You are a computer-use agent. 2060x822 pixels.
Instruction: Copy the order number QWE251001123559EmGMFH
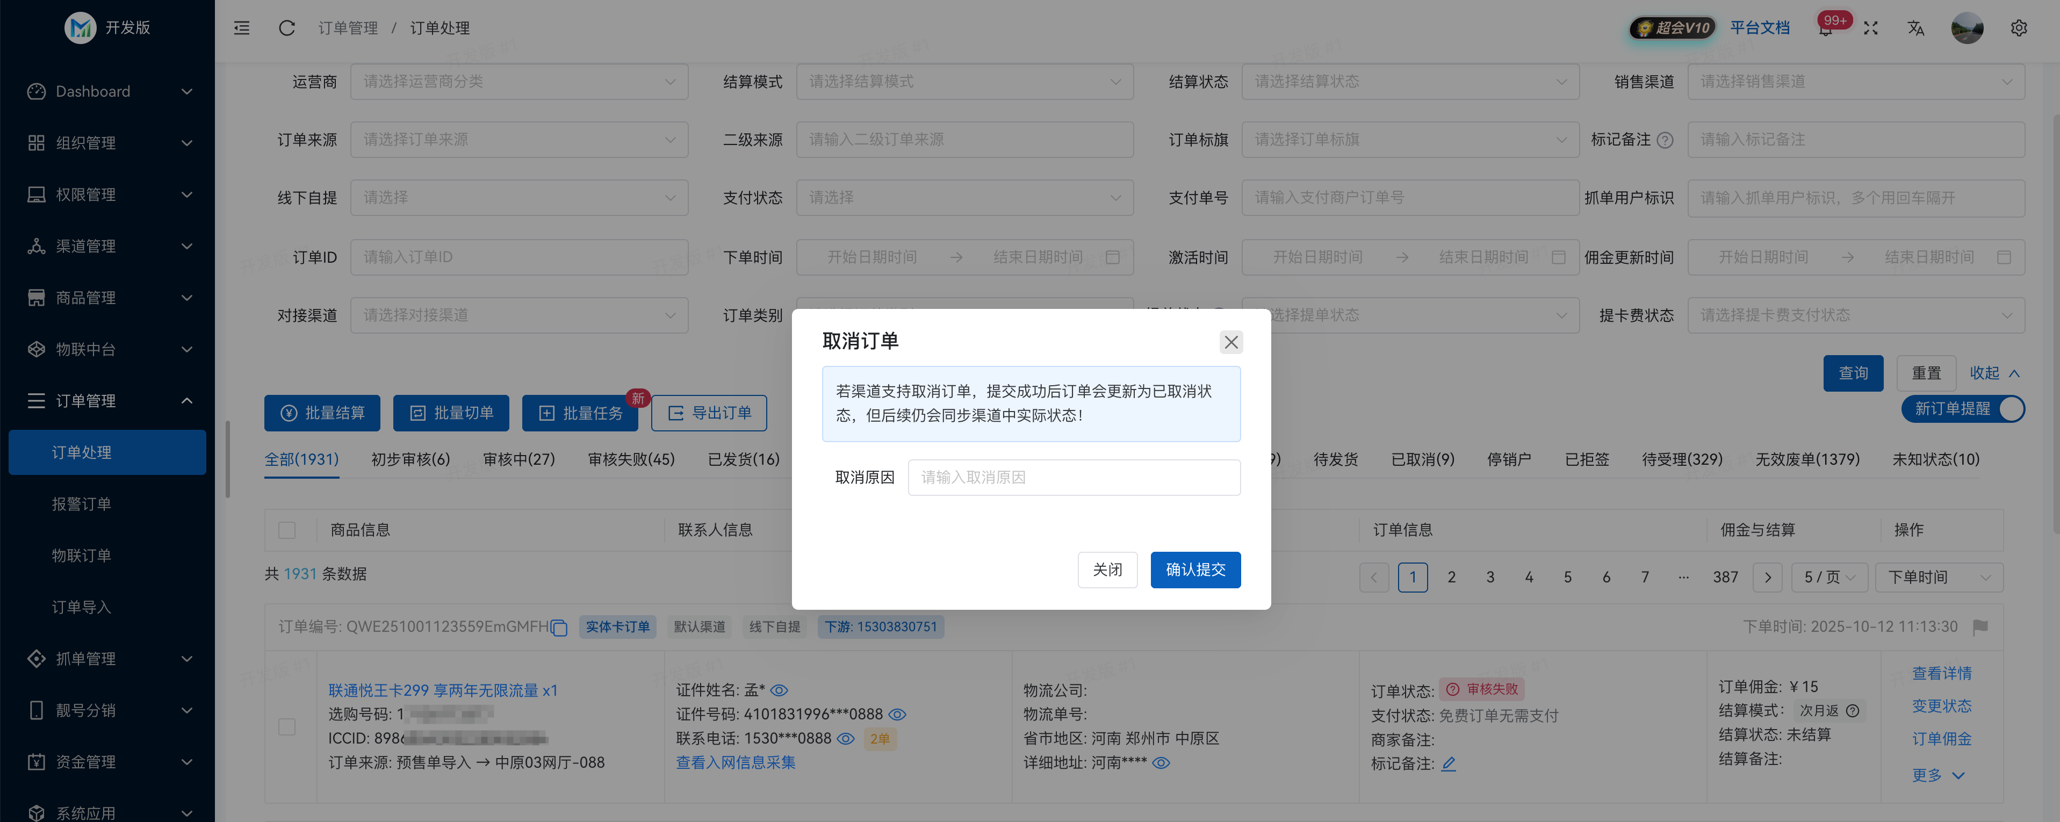coord(558,629)
